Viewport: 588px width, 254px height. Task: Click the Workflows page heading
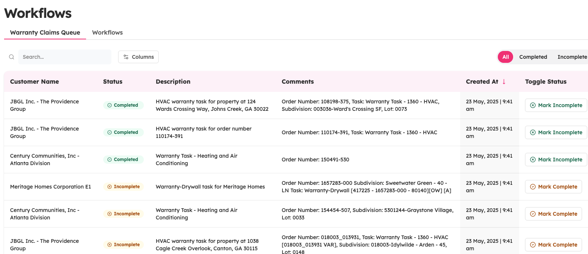click(x=38, y=13)
